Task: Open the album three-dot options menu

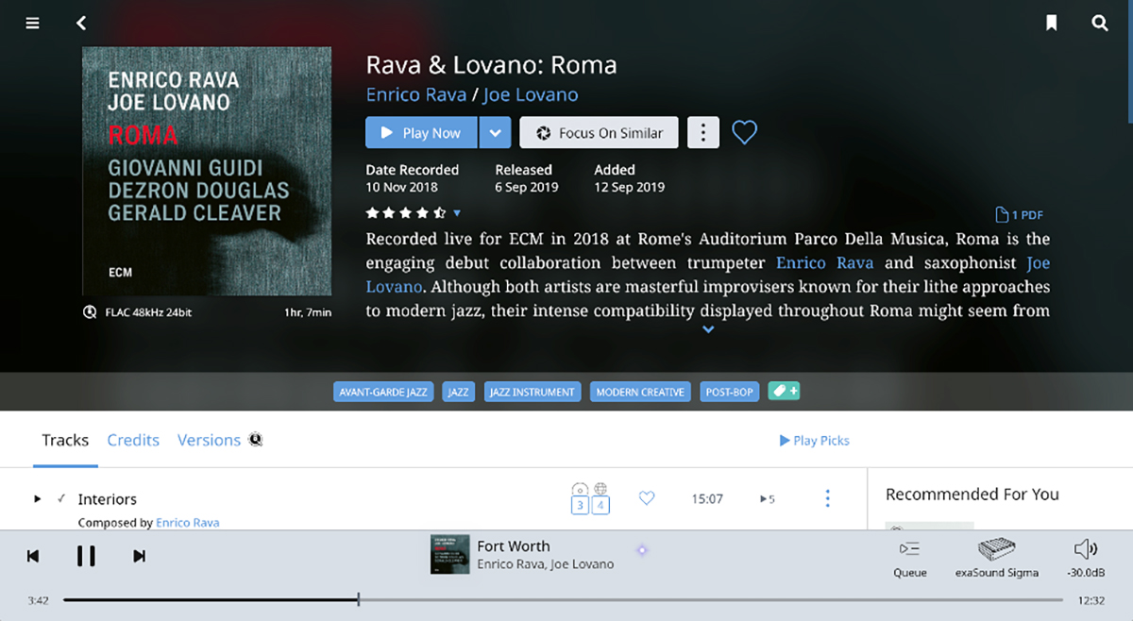Action: (702, 133)
